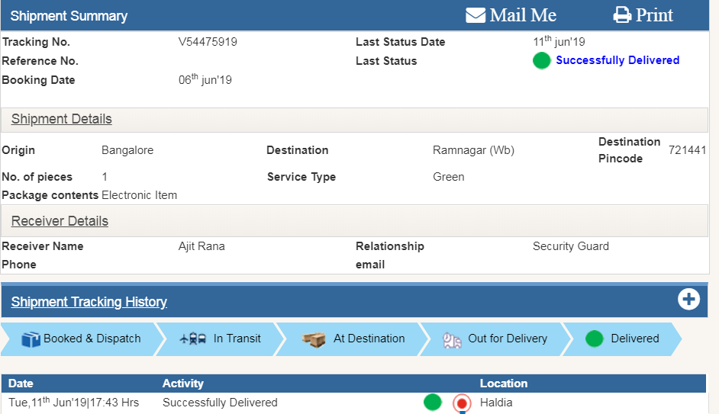Click the At Destination package icon
The width and height of the screenshot is (719, 414).
pyautogui.click(x=314, y=339)
